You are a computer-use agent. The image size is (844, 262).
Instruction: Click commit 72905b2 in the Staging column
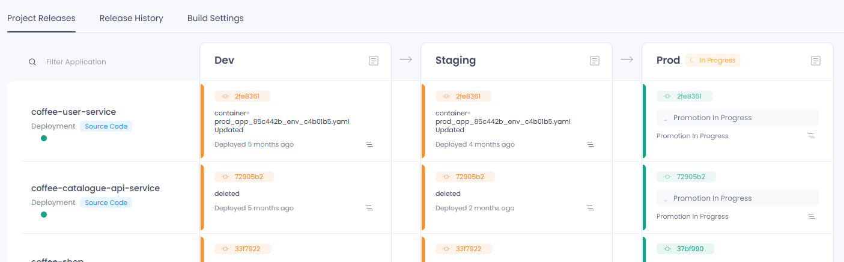(x=465, y=177)
